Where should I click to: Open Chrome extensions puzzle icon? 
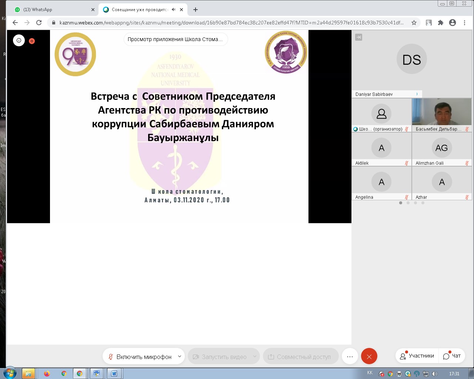pyautogui.click(x=441, y=23)
